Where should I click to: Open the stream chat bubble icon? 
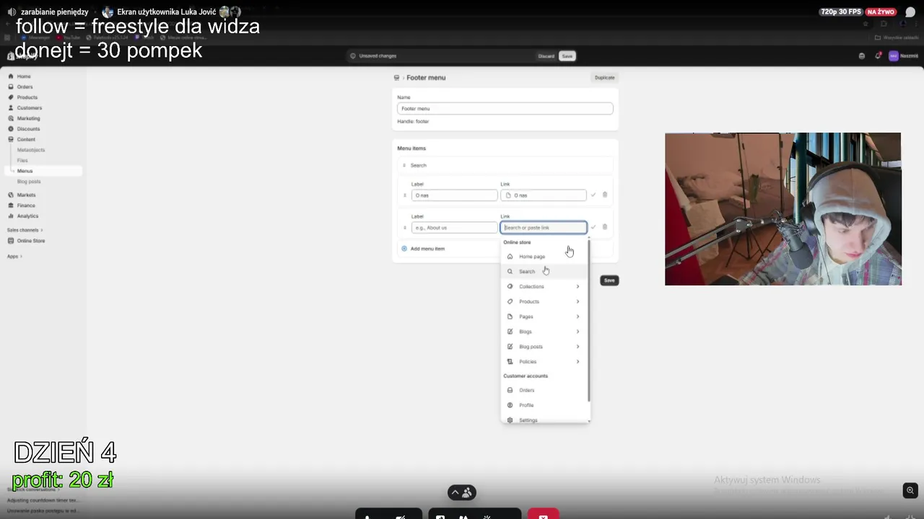pyautogui.click(x=910, y=12)
